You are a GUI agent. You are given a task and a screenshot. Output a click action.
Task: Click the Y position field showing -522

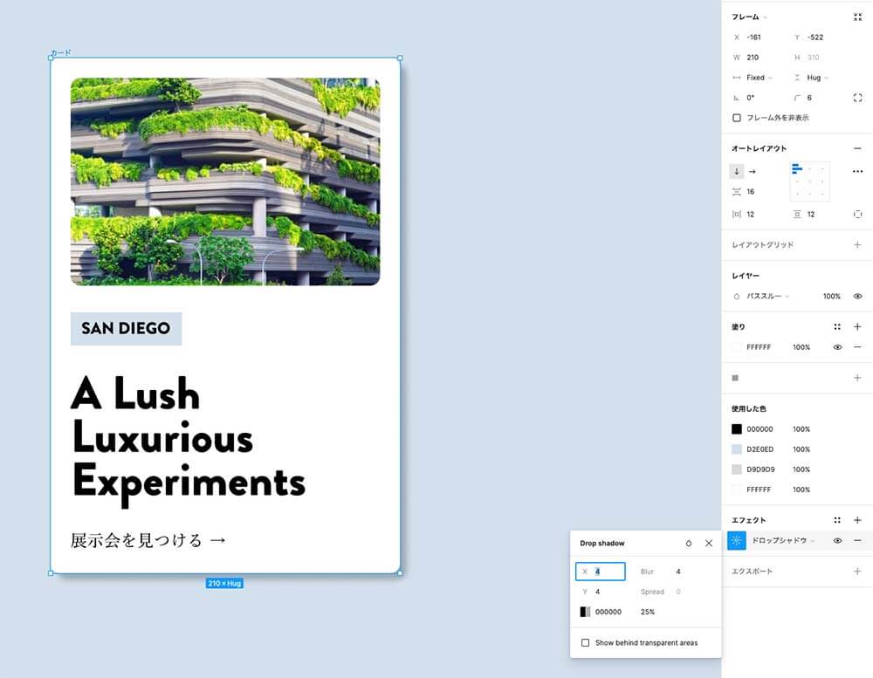click(815, 38)
